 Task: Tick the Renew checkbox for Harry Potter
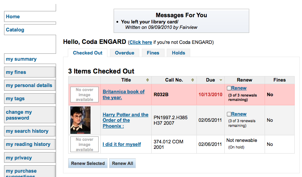tap(229, 114)
